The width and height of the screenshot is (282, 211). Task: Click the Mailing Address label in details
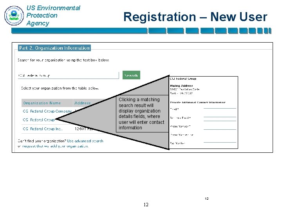coord(181,86)
